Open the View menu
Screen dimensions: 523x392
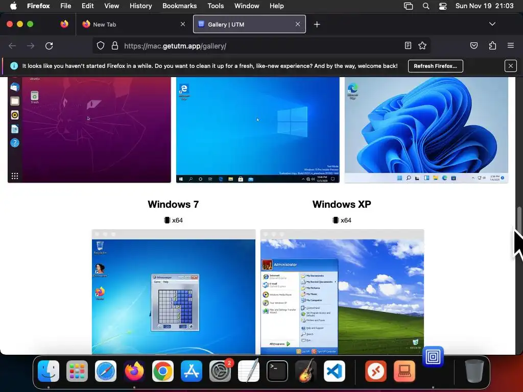pos(111,6)
